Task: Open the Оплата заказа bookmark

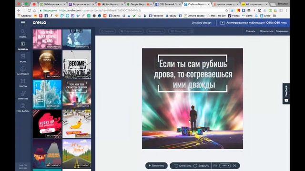Action: [194, 16]
